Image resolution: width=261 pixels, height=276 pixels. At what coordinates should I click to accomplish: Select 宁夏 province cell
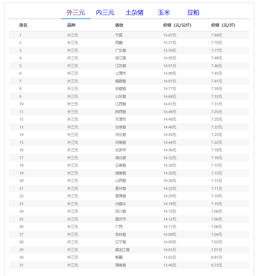pos(119,35)
